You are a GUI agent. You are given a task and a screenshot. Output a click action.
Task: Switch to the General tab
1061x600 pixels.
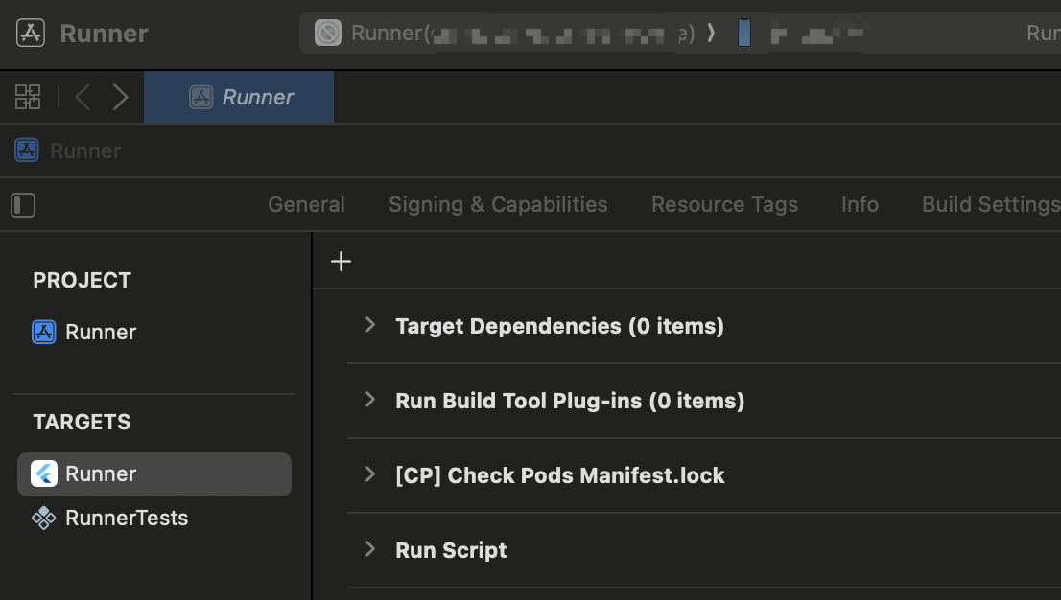pos(307,204)
